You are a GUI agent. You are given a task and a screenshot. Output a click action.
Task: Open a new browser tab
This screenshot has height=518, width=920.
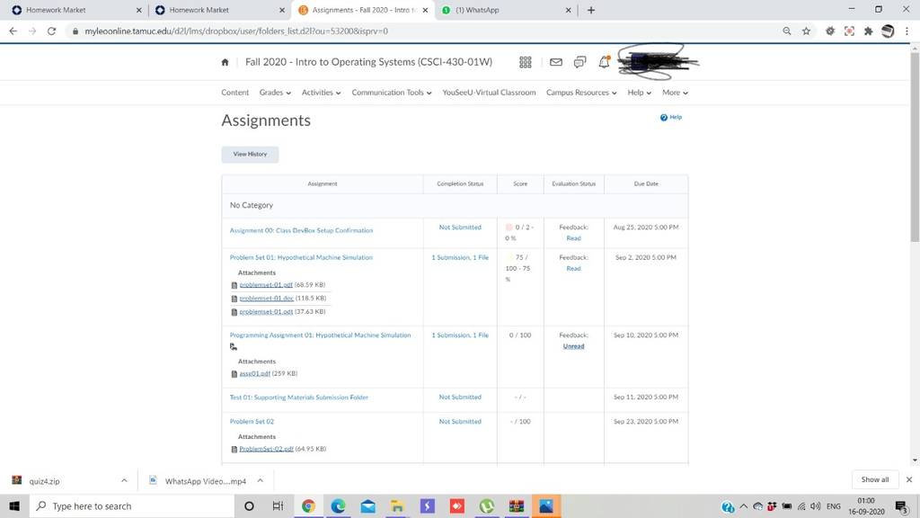coord(591,10)
